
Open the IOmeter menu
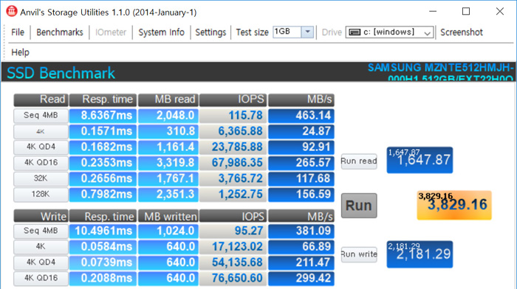tap(111, 32)
